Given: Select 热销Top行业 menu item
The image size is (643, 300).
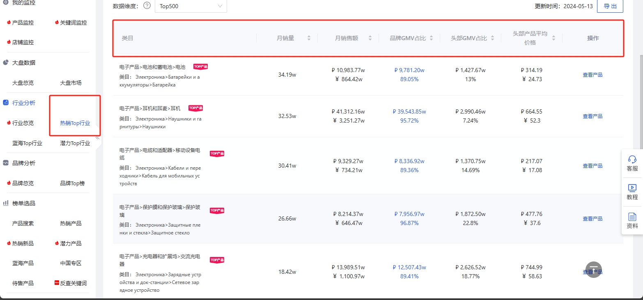Looking at the screenshot, I should (x=75, y=123).
